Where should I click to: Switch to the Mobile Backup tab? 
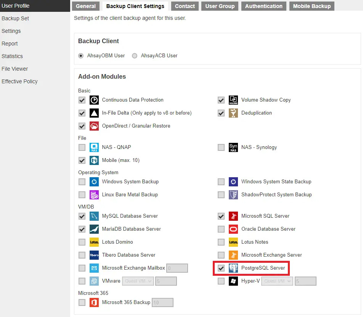(312, 6)
